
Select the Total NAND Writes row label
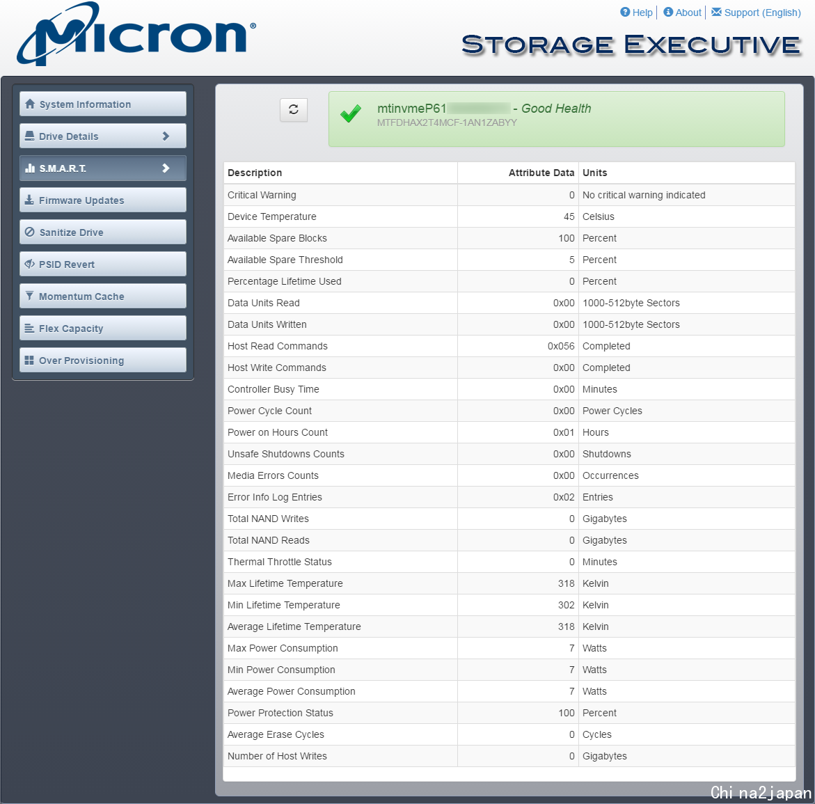[268, 519]
